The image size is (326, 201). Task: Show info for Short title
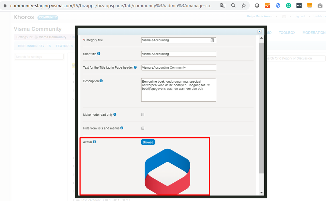click(x=99, y=54)
